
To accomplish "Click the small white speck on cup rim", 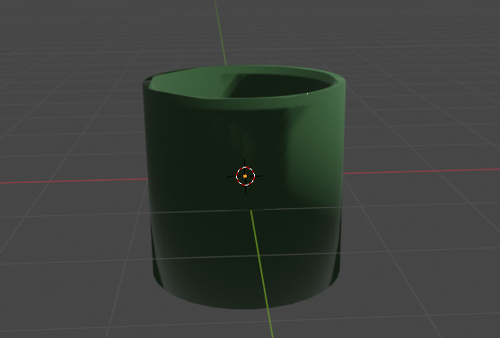I will [x=307, y=93].
